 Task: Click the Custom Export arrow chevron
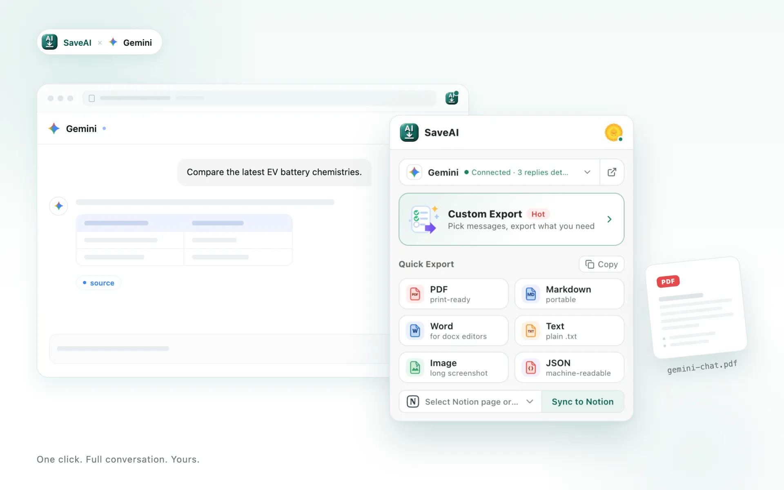point(609,219)
